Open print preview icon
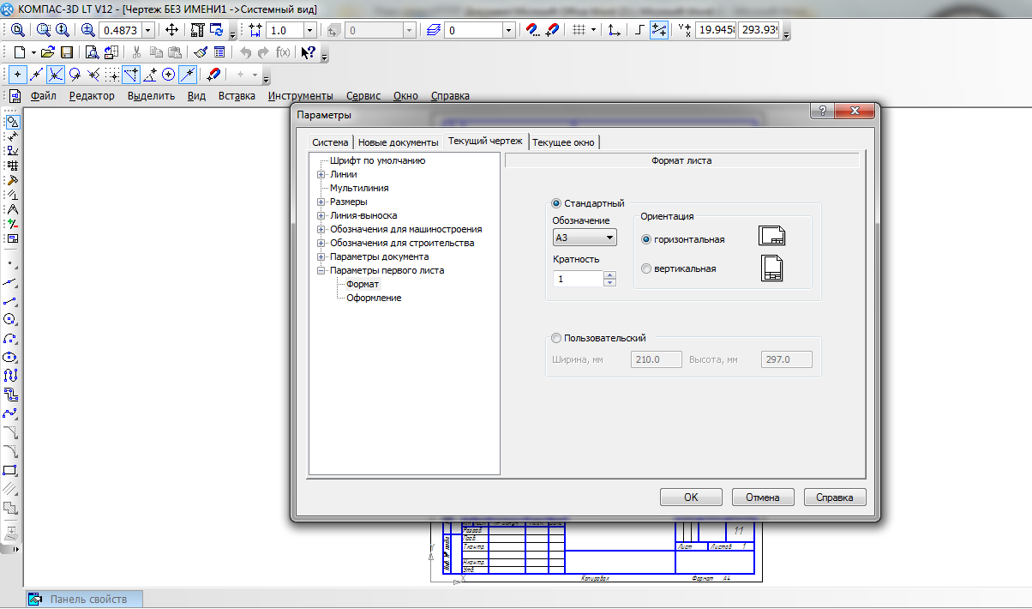 pyautogui.click(x=92, y=52)
